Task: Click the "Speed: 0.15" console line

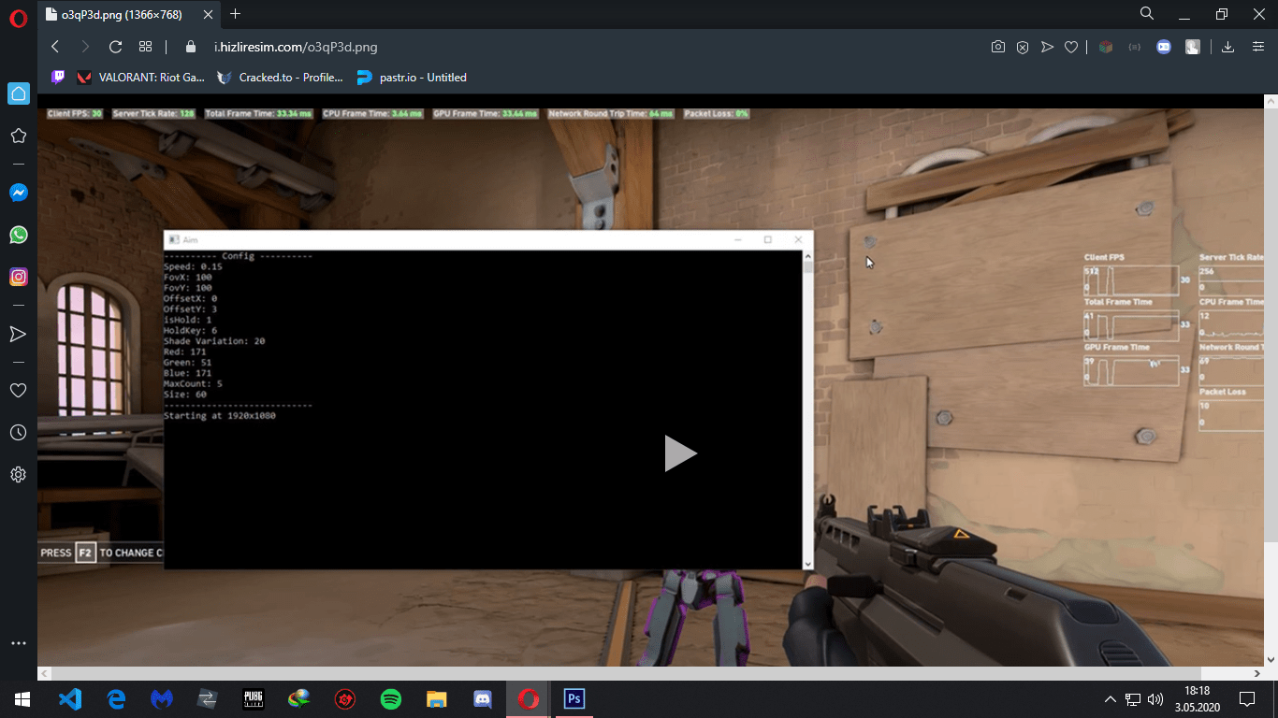Action: pos(194,266)
